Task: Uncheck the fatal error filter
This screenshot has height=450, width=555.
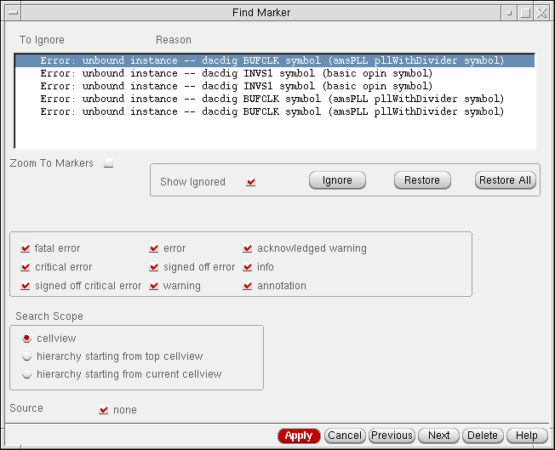Action: 26,248
